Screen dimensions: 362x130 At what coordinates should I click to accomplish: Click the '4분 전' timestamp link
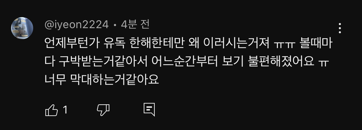tap(135, 24)
